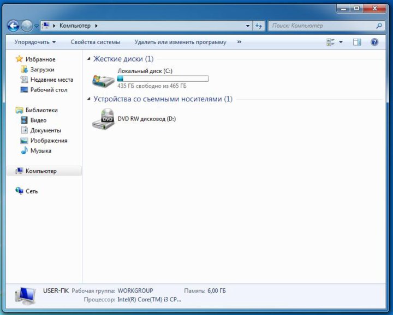Image resolution: width=393 pixels, height=315 pixels.
Task: Open Загрузки folder in favorites
Action: tap(42, 70)
